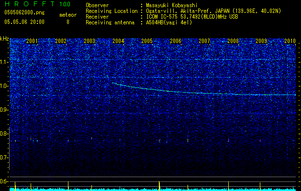Click the 2008 time marker
The image size is (301, 191).
[233, 41]
